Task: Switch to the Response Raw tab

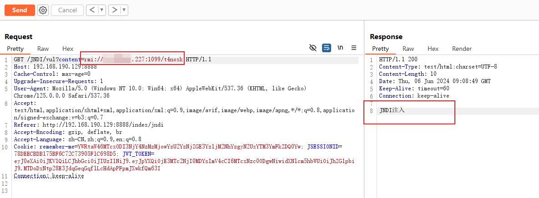Action: click(x=408, y=49)
